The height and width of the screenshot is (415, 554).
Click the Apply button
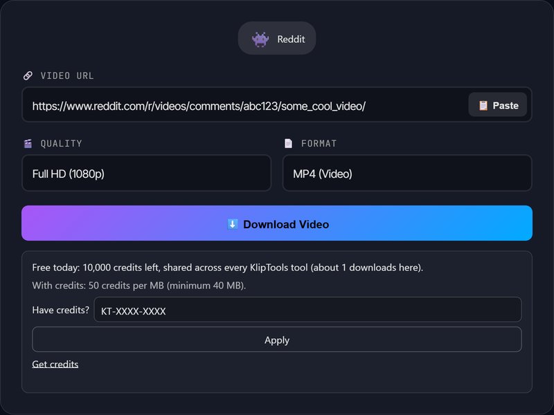(x=276, y=340)
